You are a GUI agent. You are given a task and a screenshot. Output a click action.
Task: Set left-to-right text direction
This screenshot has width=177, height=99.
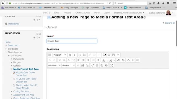click(118, 60)
